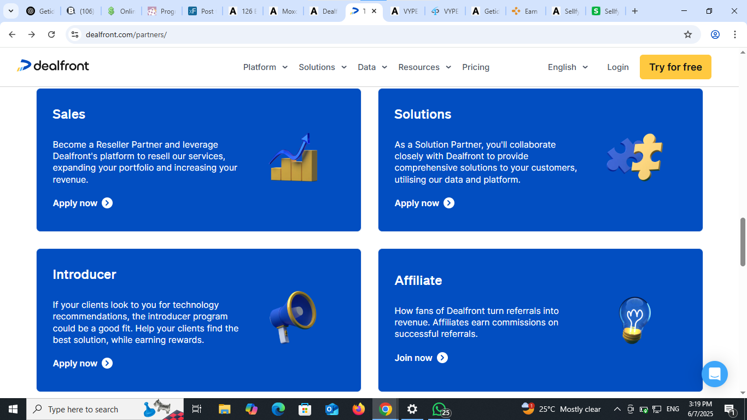The height and width of the screenshot is (420, 747).
Task: Switch to the Online tab with dollar icon
Action: point(121,11)
